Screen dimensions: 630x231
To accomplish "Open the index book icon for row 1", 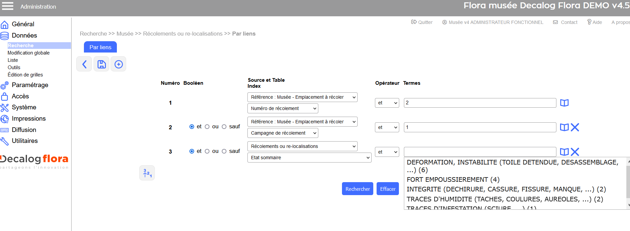I will (x=564, y=103).
